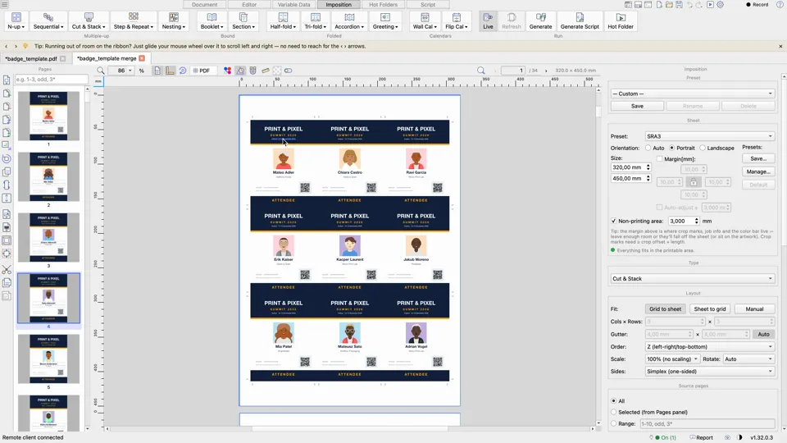Click the save disk icon in top toolbar
This screenshot has width=787, height=443.
click(679, 5)
